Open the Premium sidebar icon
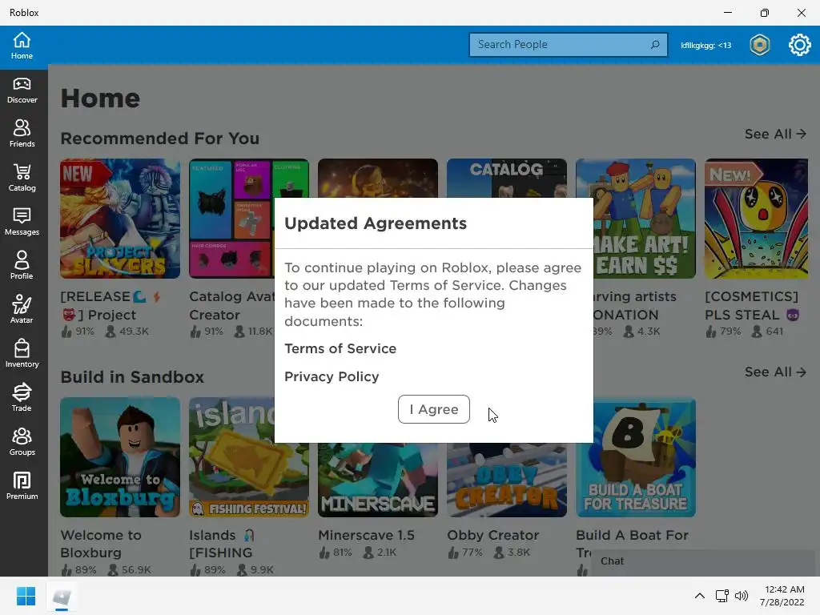 point(22,486)
